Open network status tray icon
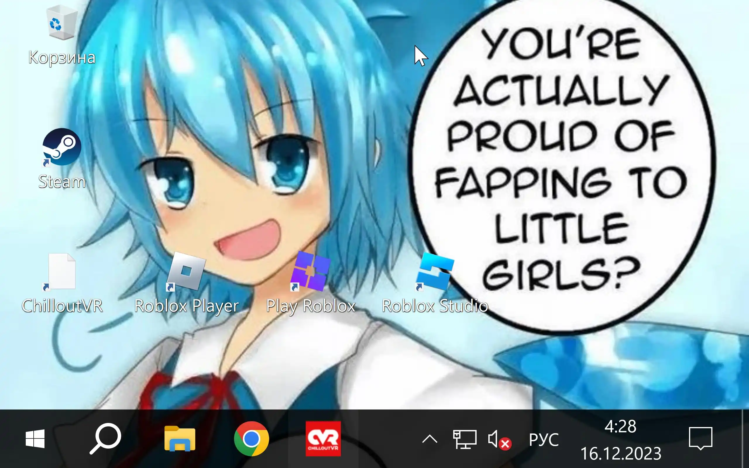Viewport: 749px width, 468px height. (x=464, y=439)
